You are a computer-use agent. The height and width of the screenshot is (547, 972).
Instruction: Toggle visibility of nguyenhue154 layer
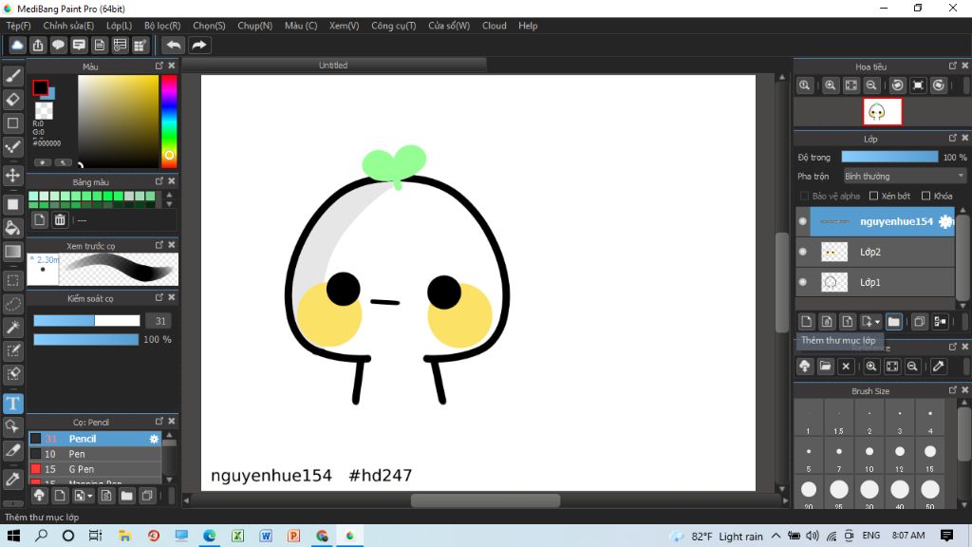803,221
